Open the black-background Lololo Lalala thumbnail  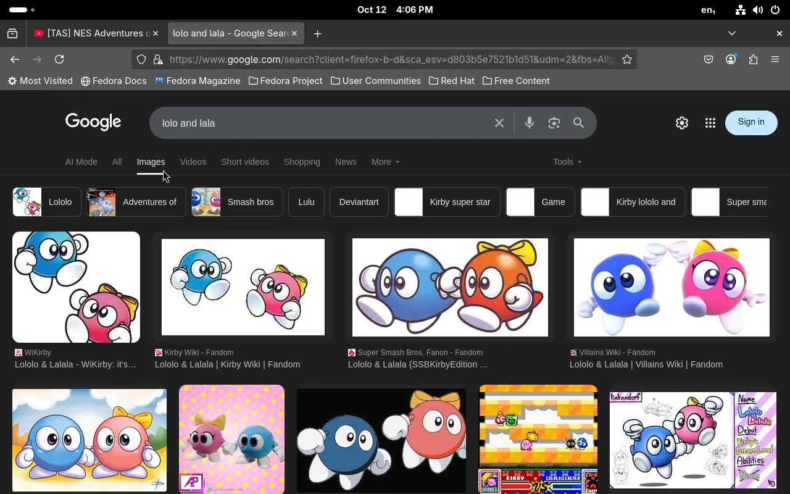click(381, 441)
